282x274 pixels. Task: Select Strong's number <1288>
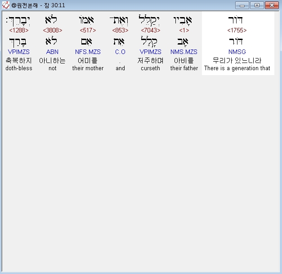tap(19, 30)
